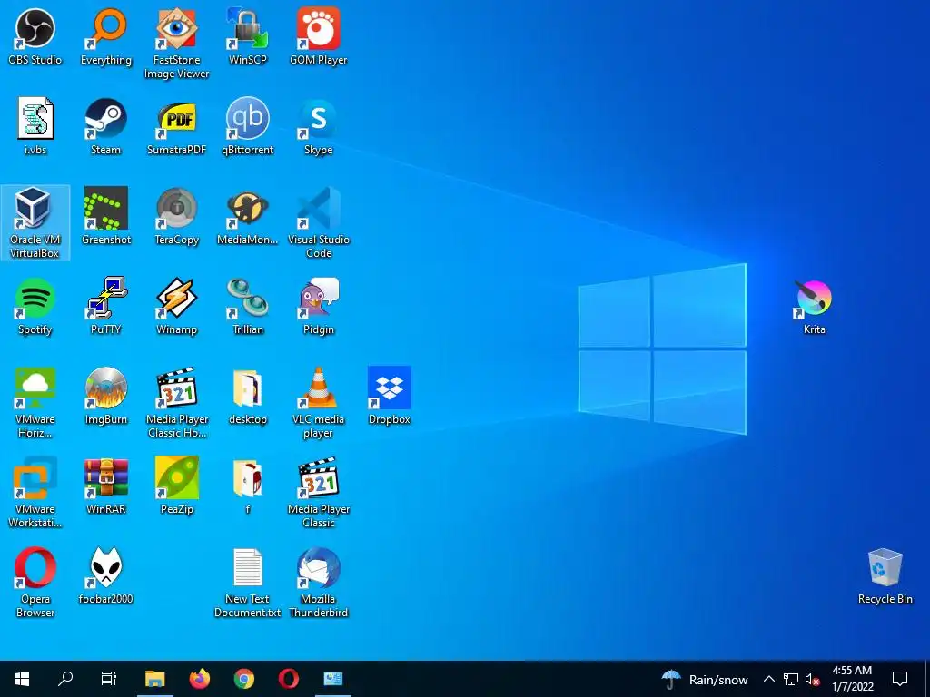Select the Spotify desktop shortcut

coord(35,307)
